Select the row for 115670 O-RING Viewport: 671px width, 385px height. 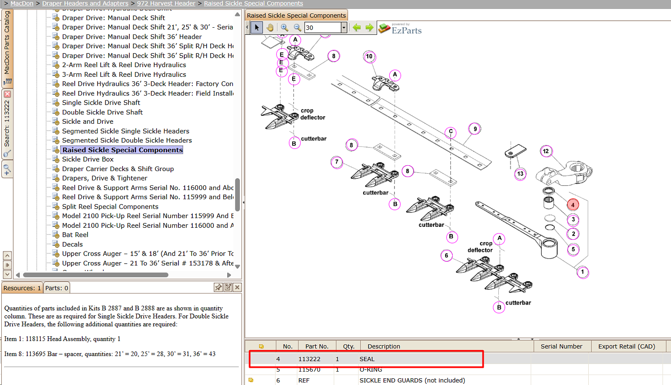point(458,370)
